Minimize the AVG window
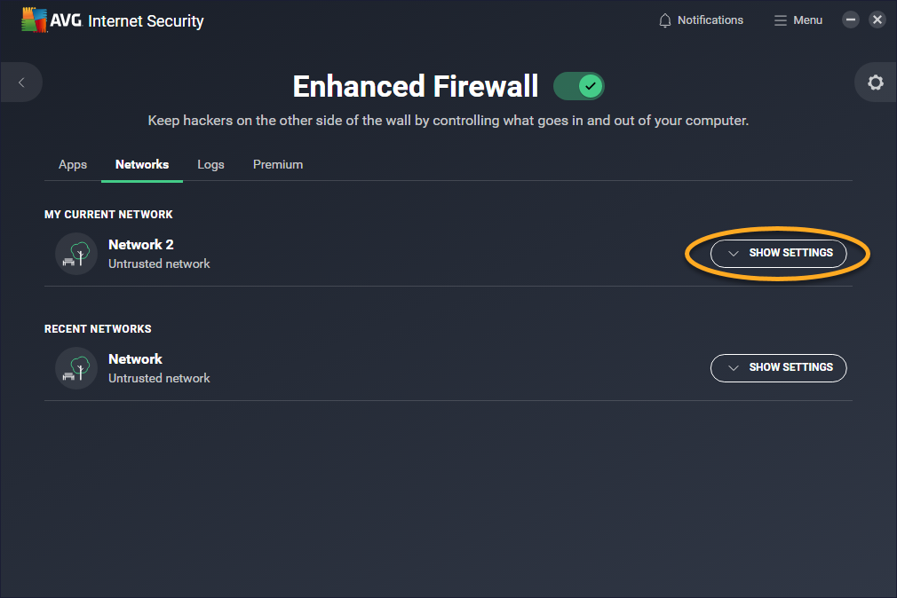Viewport: 897px width, 598px height. [x=851, y=20]
